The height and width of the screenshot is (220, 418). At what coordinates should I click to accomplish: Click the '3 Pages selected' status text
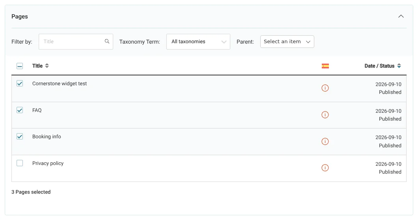pos(31,192)
